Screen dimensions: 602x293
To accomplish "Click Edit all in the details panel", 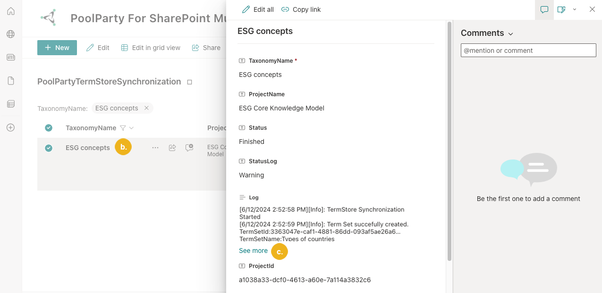I will [258, 9].
